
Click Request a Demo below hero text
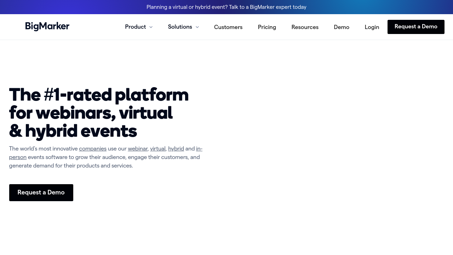click(x=41, y=193)
